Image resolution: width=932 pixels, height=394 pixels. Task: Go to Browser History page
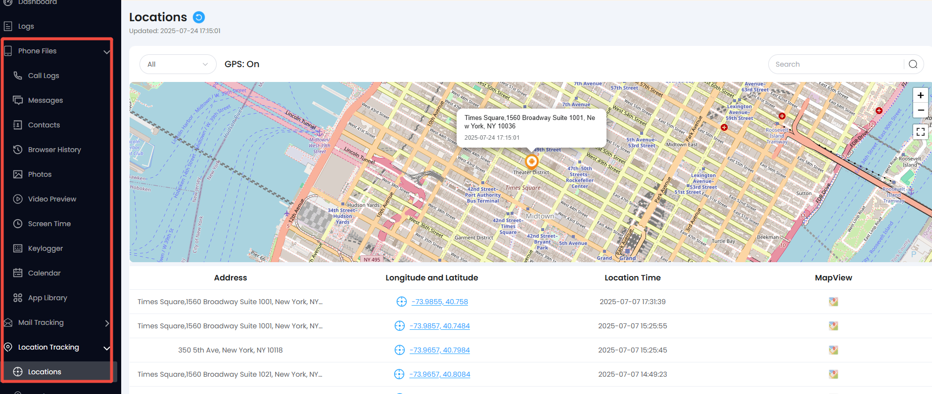point(54,150)
